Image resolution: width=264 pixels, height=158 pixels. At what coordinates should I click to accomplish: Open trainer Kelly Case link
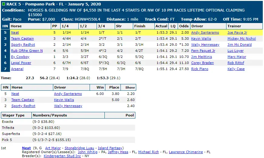coord(236,69)
